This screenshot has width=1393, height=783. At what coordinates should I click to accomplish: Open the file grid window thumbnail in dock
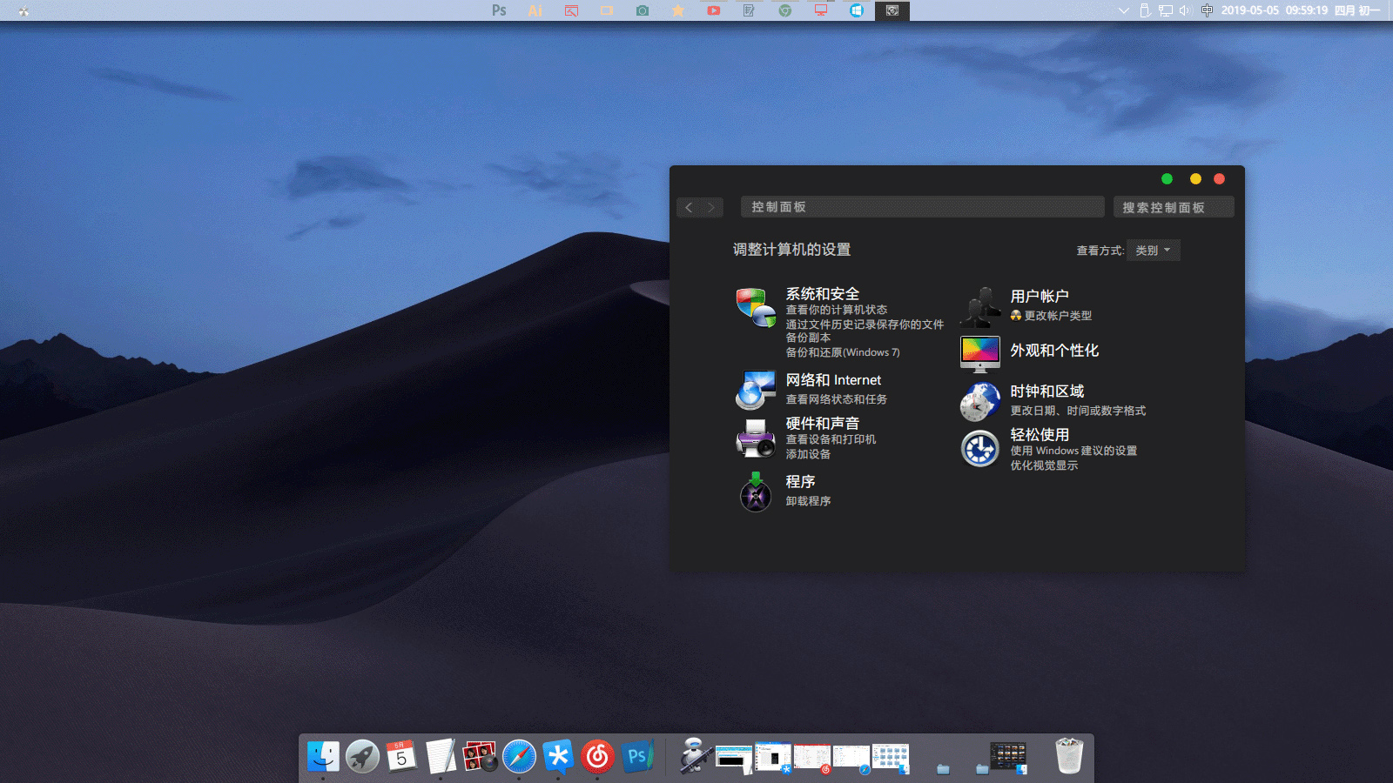891,758
